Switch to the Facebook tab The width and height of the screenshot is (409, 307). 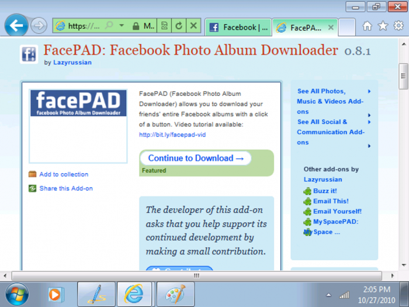[x=238, y=27]
